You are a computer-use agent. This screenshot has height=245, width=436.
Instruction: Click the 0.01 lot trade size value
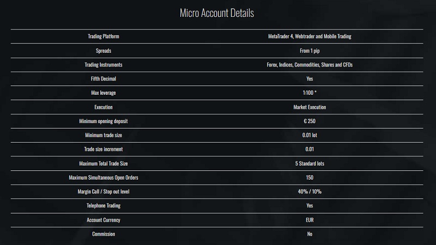click(x=310, y=135)
